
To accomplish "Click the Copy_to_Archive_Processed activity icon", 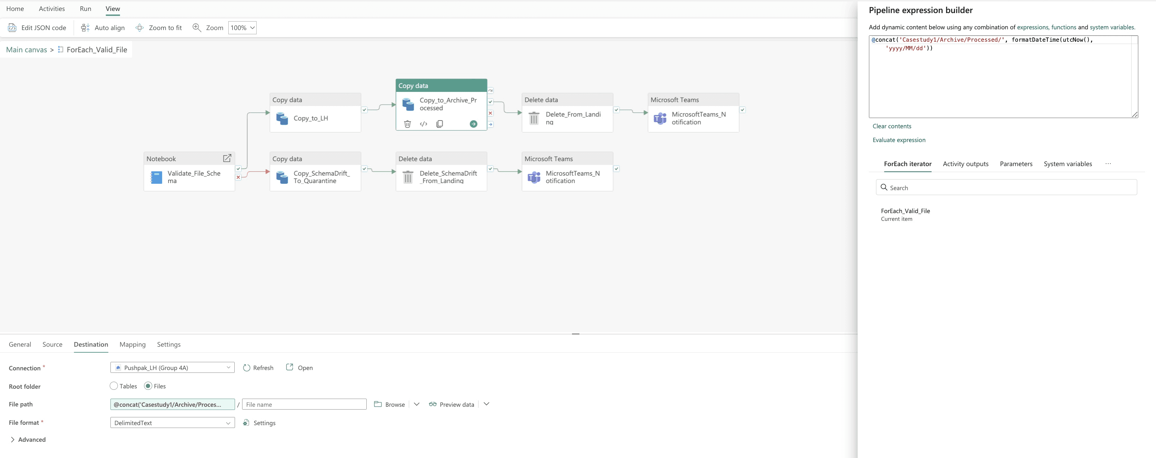I will pos(408,104).
